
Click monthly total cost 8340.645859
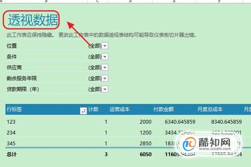tap(226, 122)
